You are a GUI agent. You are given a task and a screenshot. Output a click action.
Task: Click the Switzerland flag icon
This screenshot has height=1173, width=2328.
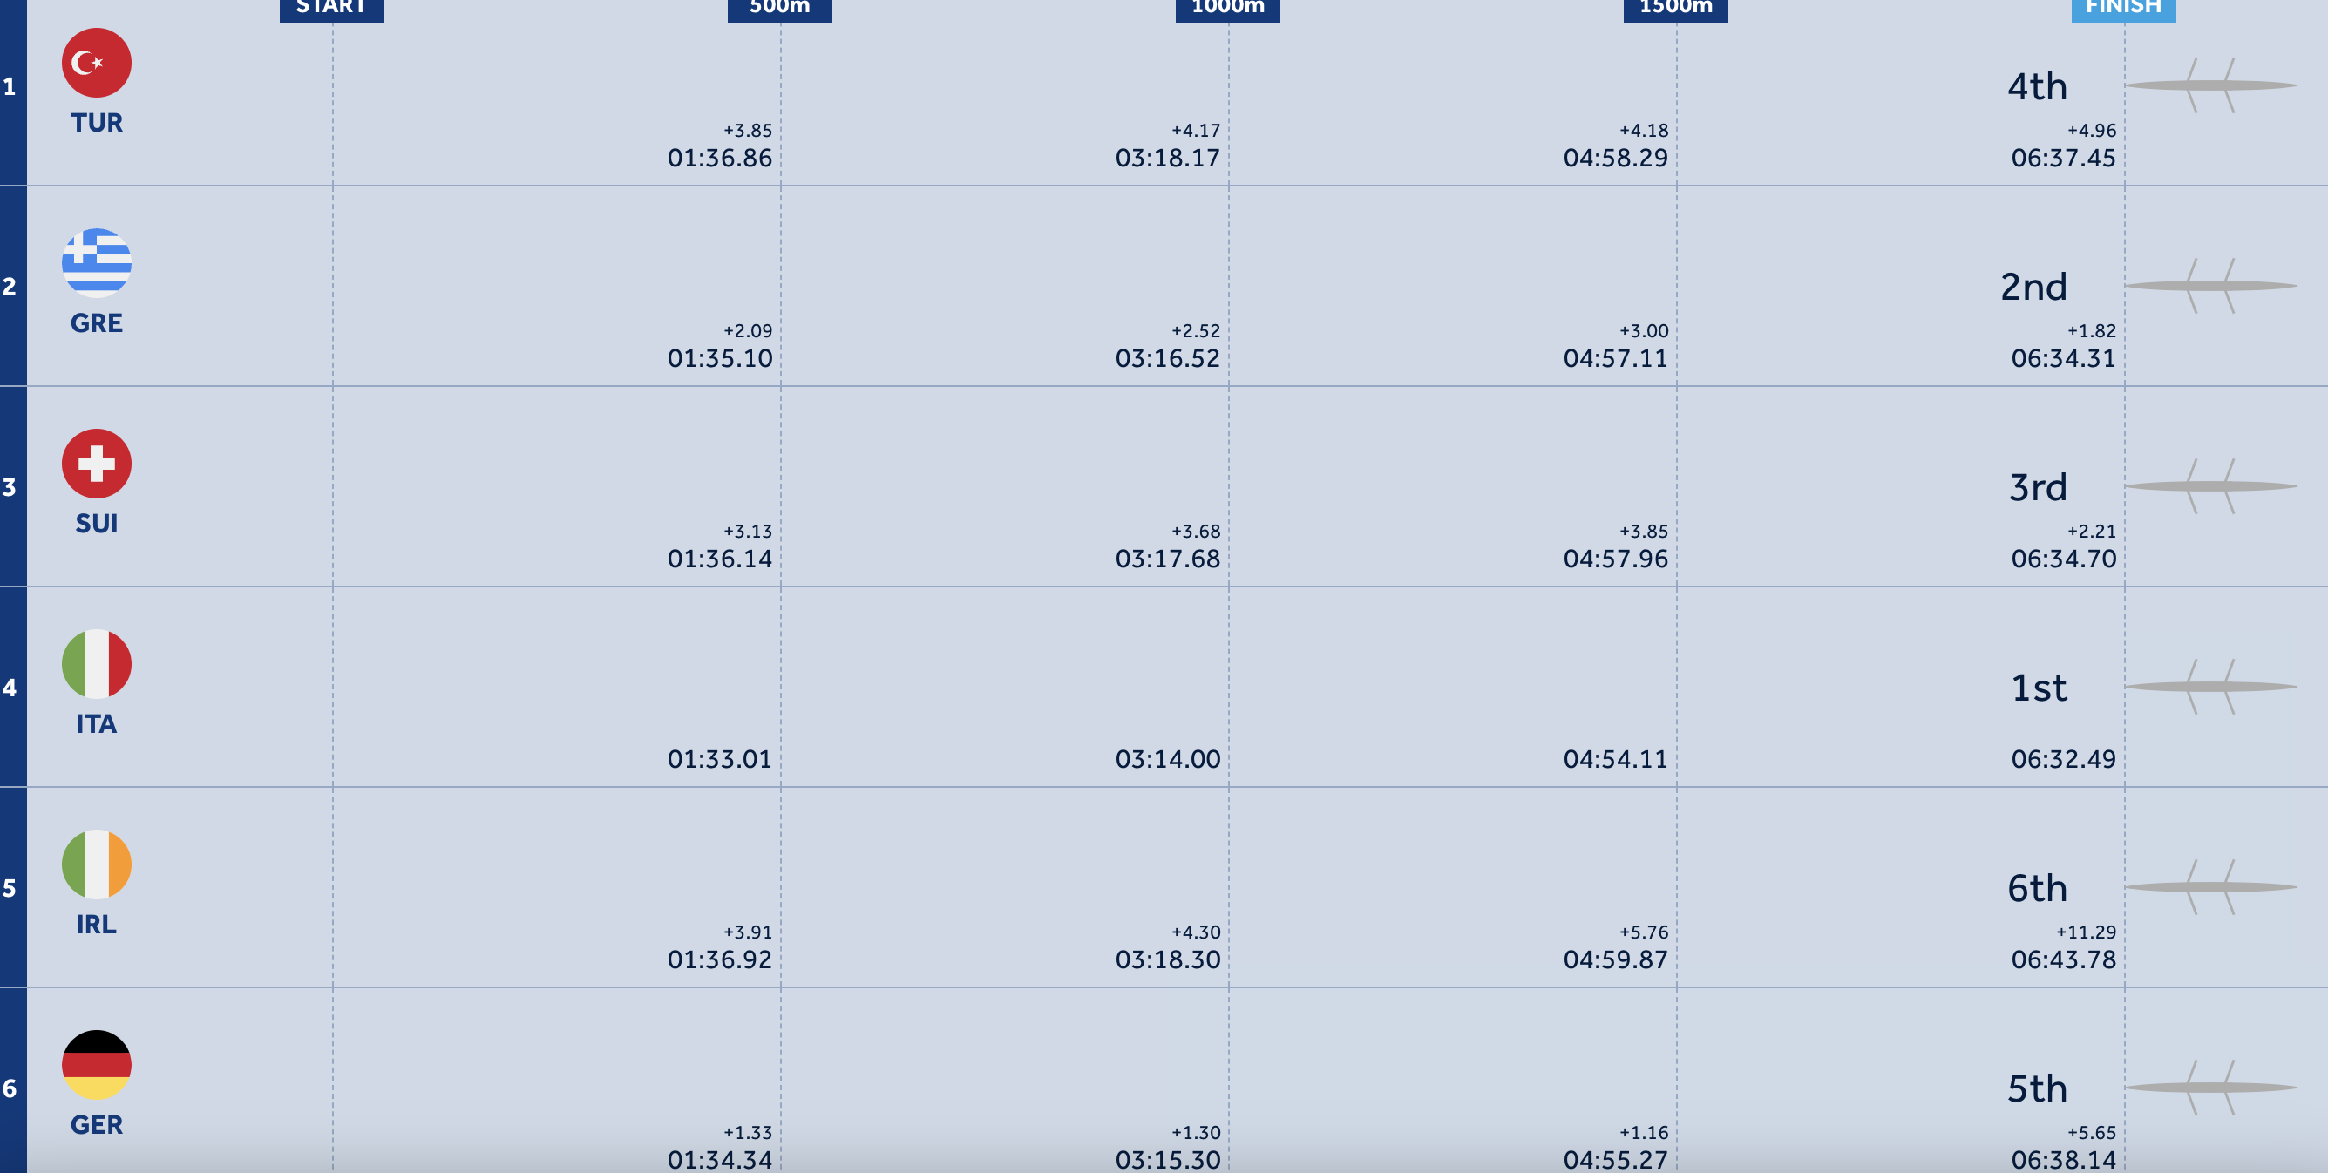click(97, 464)
